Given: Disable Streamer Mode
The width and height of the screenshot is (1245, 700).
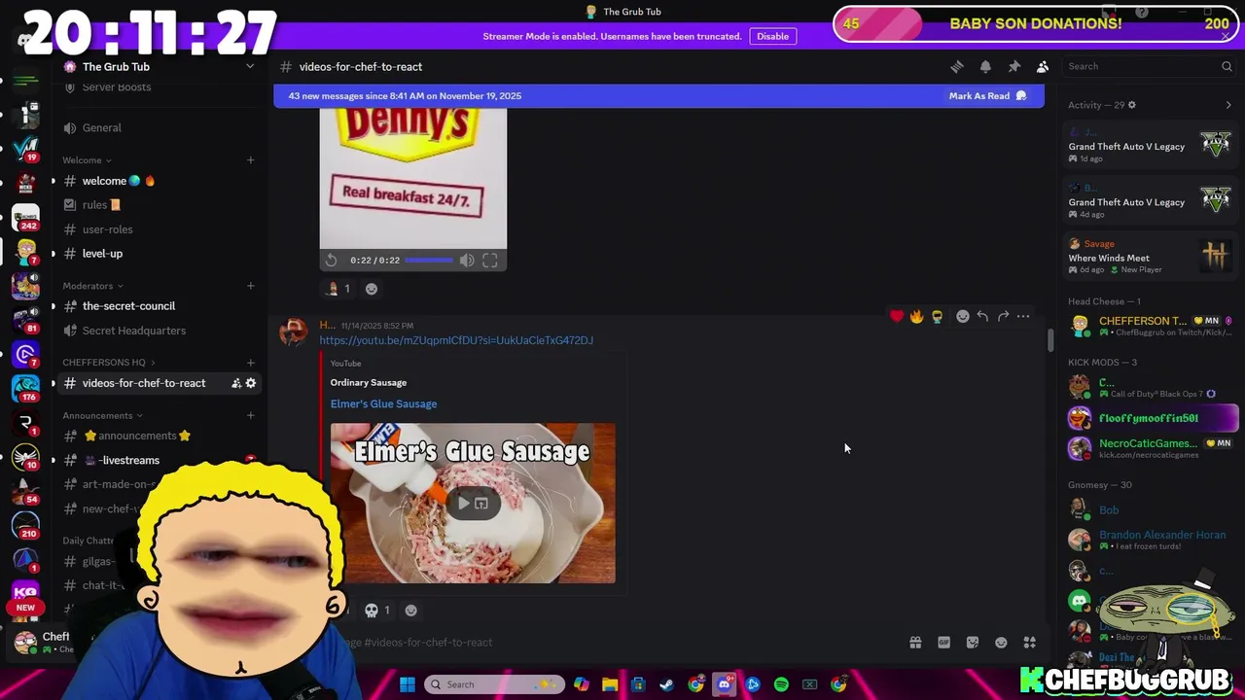Looking at the screenshot, I should pos(772,36).
